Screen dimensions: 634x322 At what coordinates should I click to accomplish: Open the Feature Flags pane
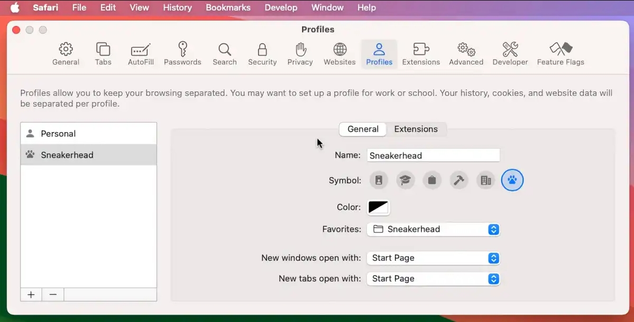pos(561,54)
